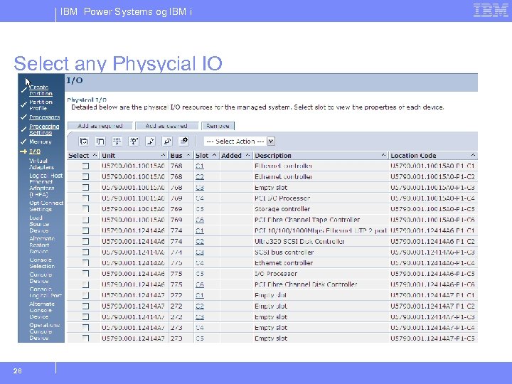512x384 pixels.
Task: Click the Remove button
Action: (x=218, y=126)
